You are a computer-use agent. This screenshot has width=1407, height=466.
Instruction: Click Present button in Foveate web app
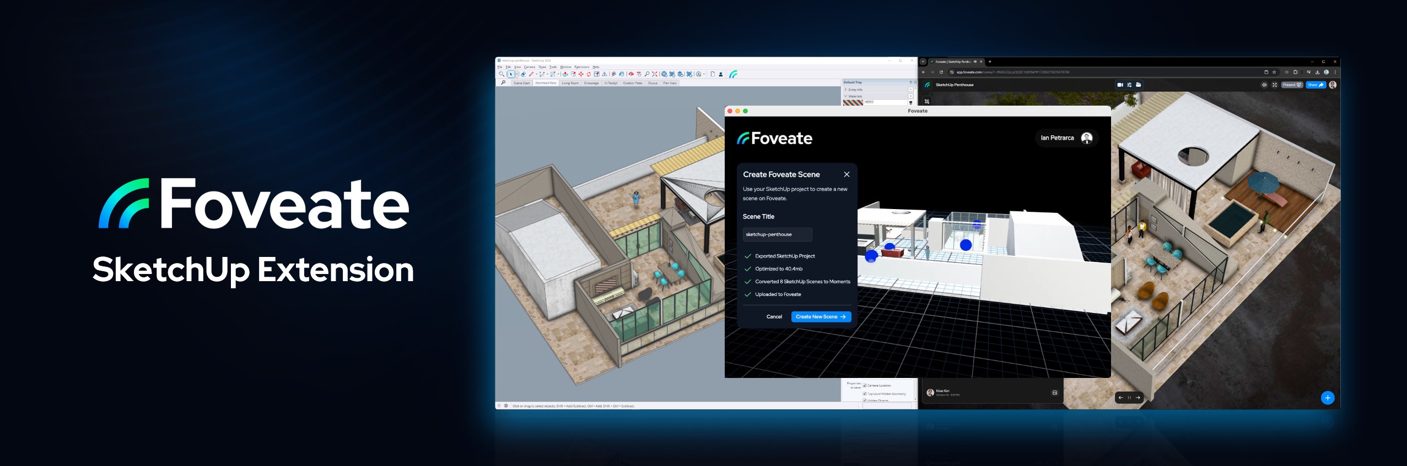[1292, 85]
